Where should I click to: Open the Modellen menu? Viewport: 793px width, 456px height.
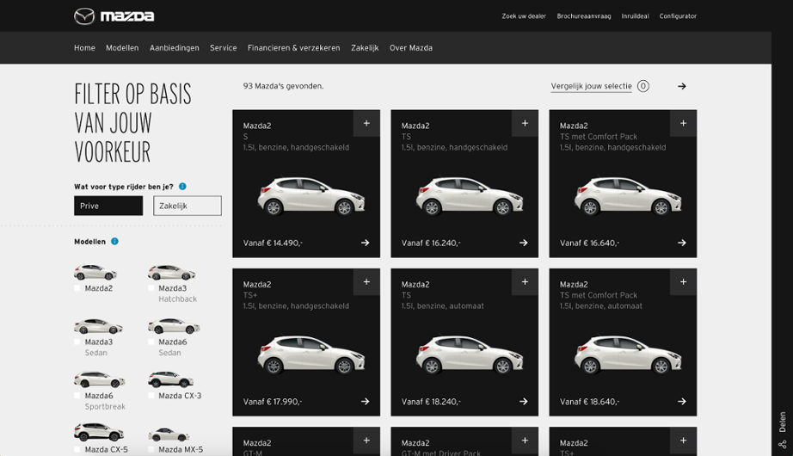pos(122,48)
